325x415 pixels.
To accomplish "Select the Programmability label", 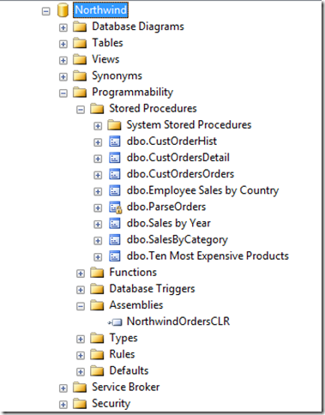I will (x=133, y=93).
